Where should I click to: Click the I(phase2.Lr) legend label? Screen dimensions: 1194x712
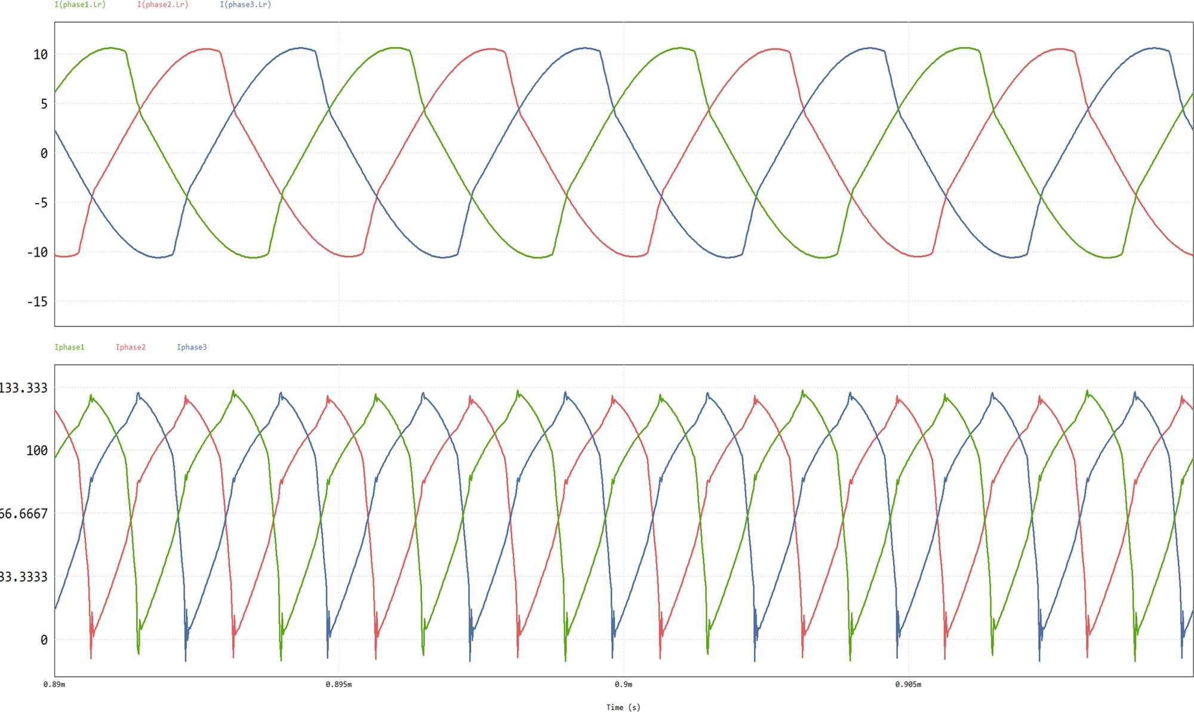pyautogui.click(x=162, y=5)
